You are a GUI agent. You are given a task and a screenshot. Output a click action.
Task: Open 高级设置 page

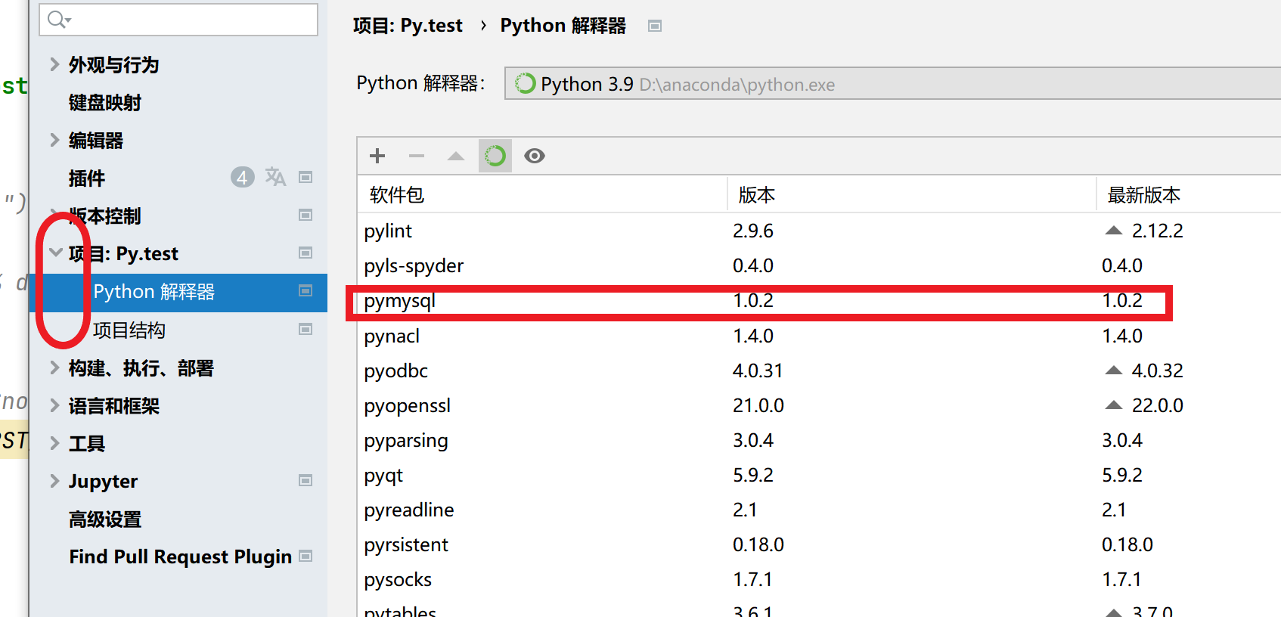105,519
